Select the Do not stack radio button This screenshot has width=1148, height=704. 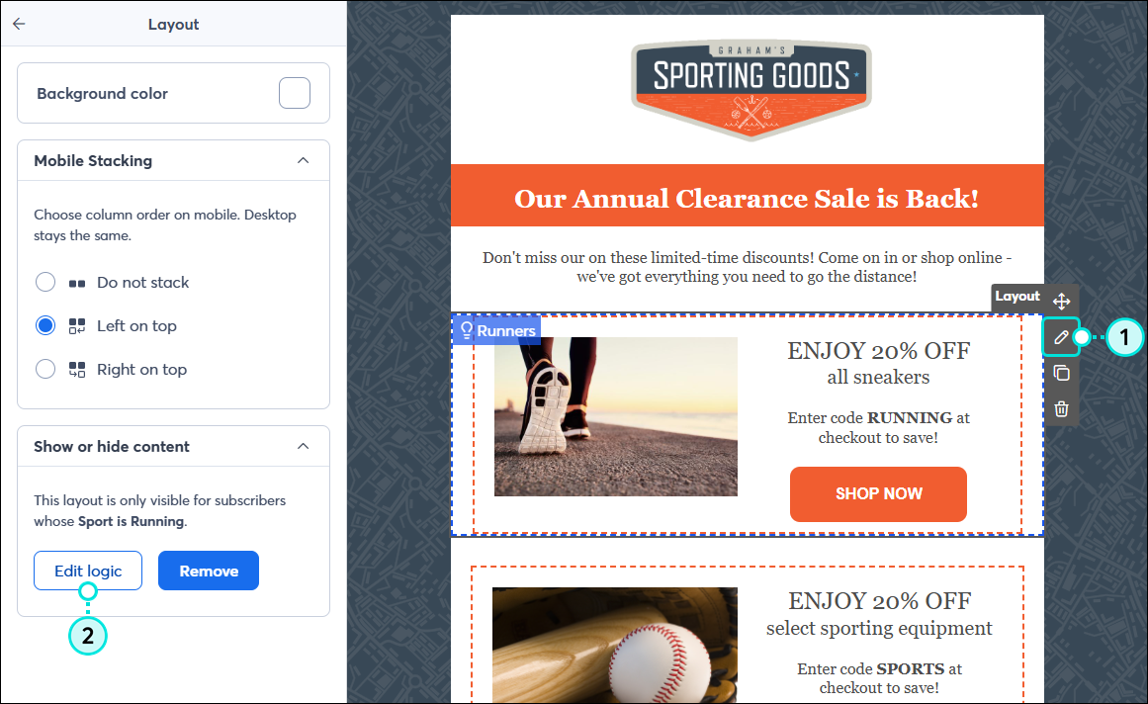tap(45, 282)
